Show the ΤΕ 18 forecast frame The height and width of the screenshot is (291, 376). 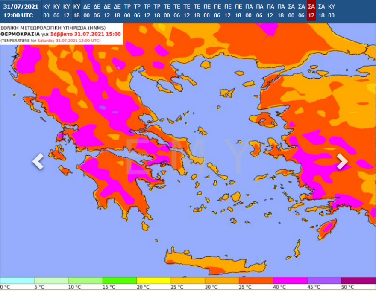(197, 11)
